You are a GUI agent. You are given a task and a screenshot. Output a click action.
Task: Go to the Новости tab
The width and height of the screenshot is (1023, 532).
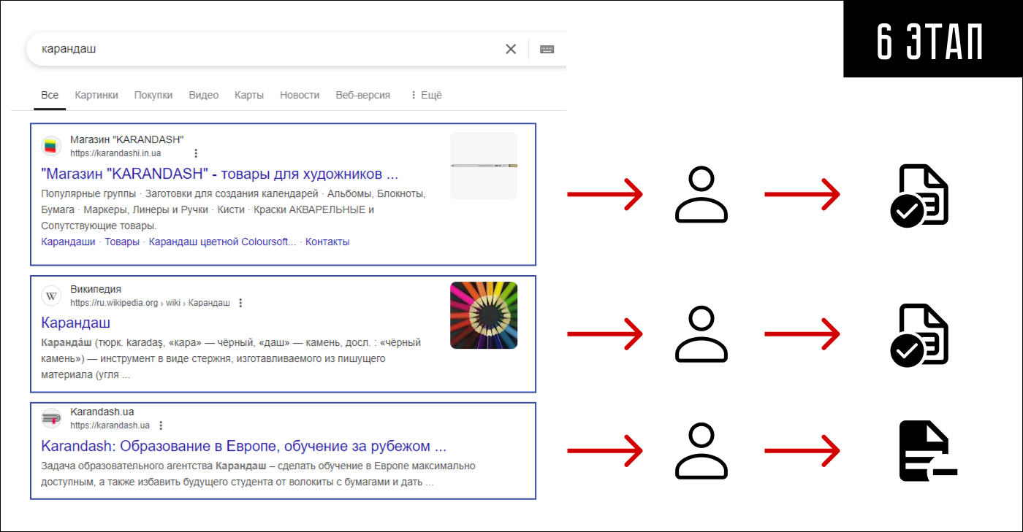[x=300, y=95]
